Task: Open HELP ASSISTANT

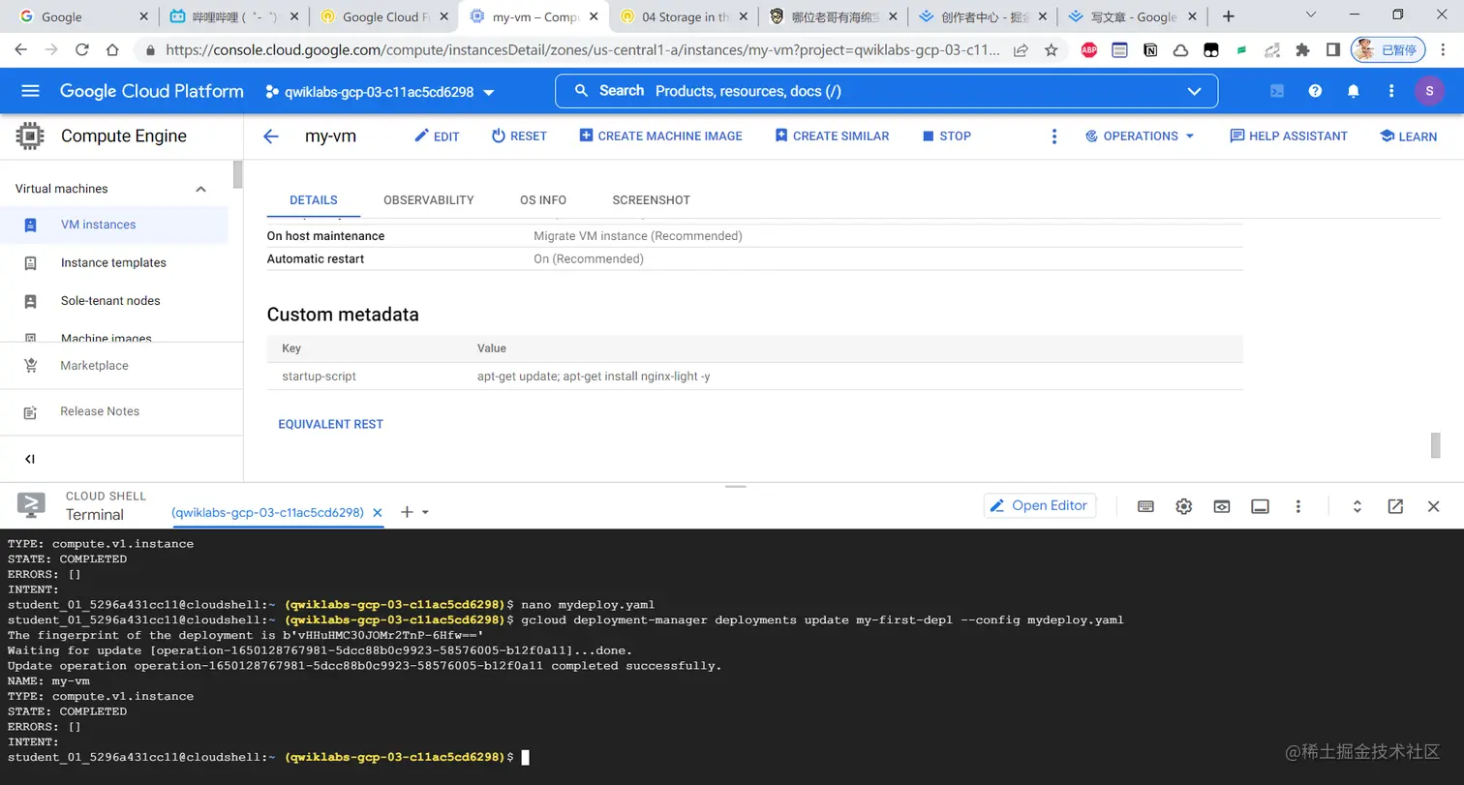Action: 1289,136
